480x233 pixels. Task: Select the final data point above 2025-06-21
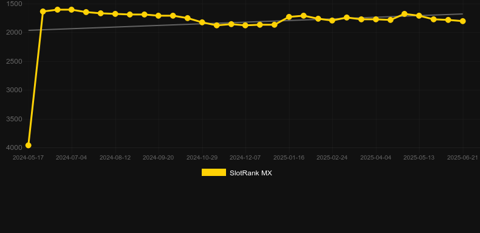tap(462, 21)
